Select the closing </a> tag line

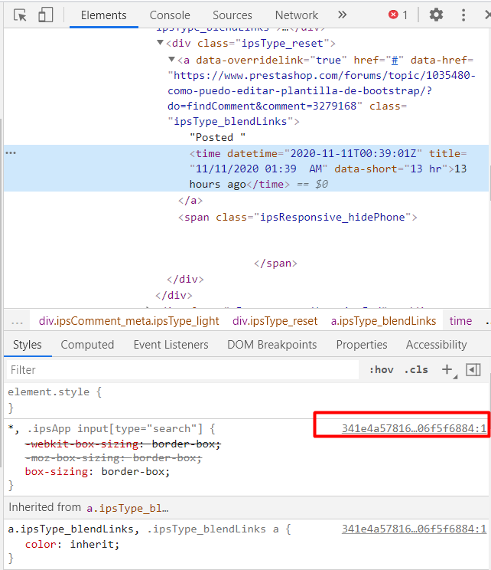point(190,201)
